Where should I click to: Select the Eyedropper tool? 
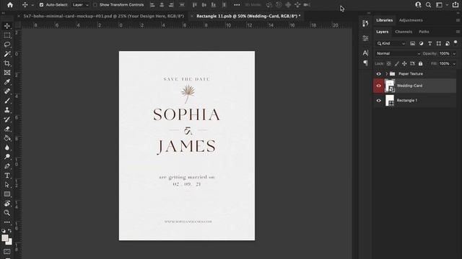7,82
